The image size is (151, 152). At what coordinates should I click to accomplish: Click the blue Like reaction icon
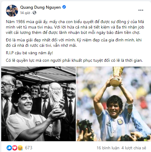9,148
